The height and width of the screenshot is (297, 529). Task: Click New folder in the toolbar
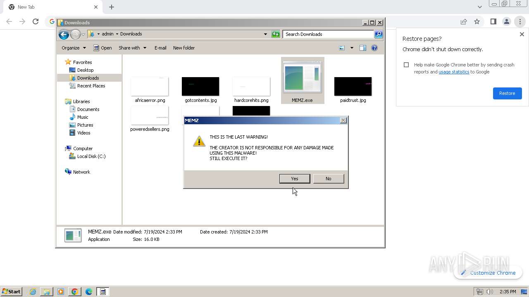pyautogui.click(x=184, y=48)
